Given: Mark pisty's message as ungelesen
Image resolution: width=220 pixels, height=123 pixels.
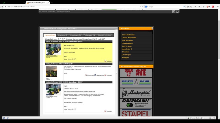Looking at the screenshot, I should (x=89, y=75).
